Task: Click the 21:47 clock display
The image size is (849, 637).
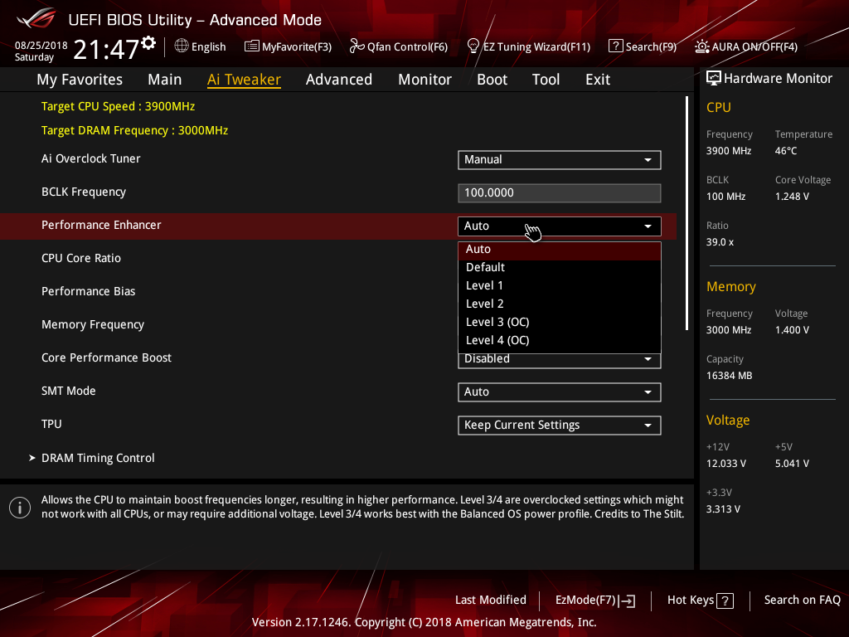Action: (x=107, y=49)
